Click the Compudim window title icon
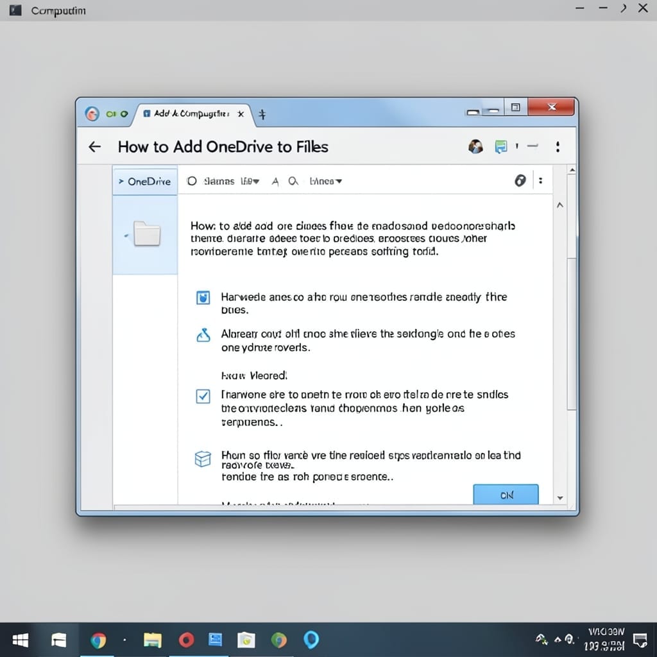The height and width of the screenshot is (657, 657). (x=15, y=10)
